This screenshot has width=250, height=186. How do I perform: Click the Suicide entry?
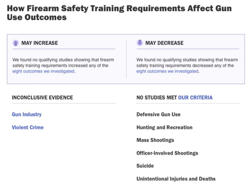click(145, 166)
